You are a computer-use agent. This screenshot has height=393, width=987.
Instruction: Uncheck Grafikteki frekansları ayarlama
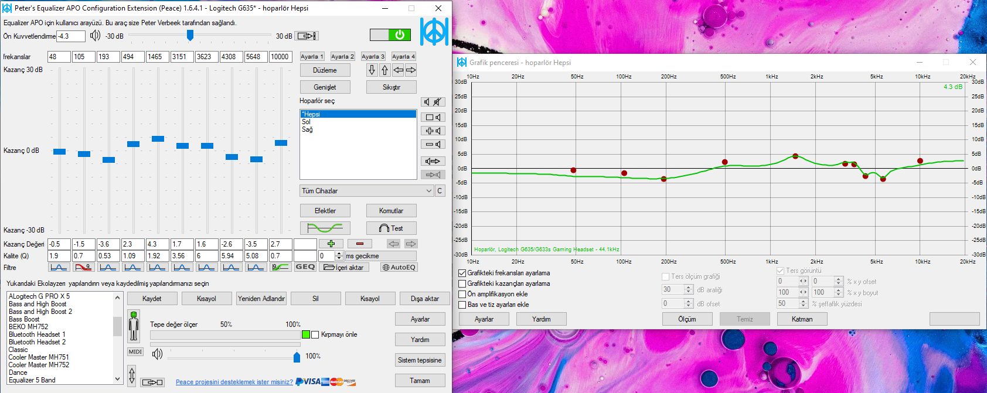(x=462, y=273)
